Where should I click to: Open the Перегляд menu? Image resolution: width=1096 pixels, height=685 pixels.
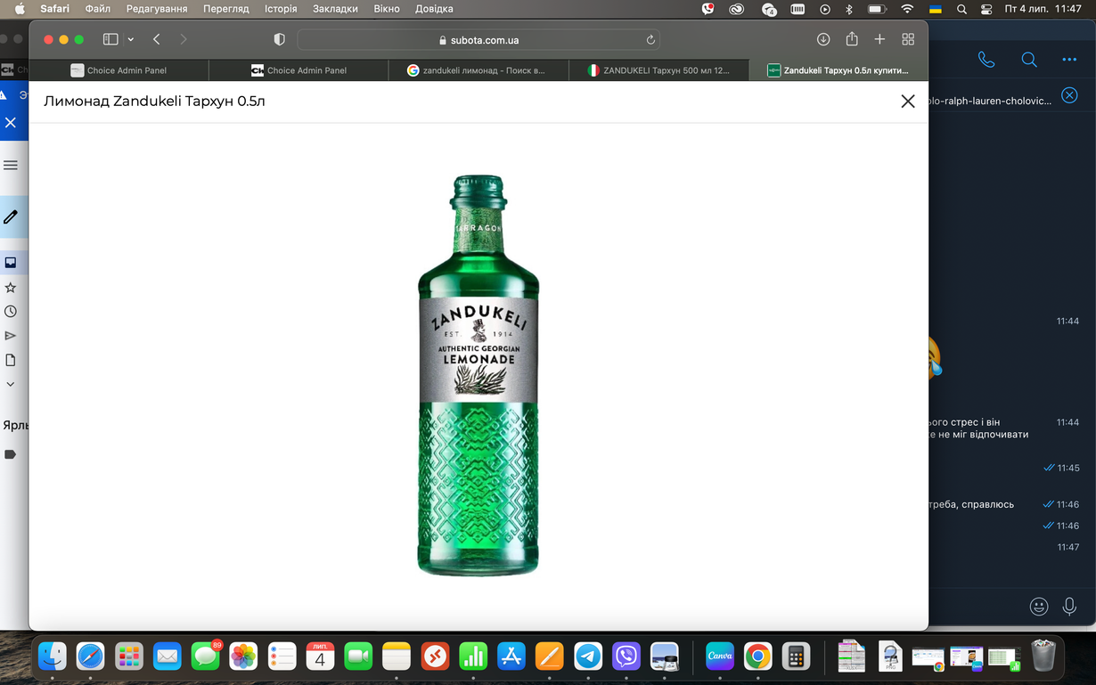tap(225, 9)
